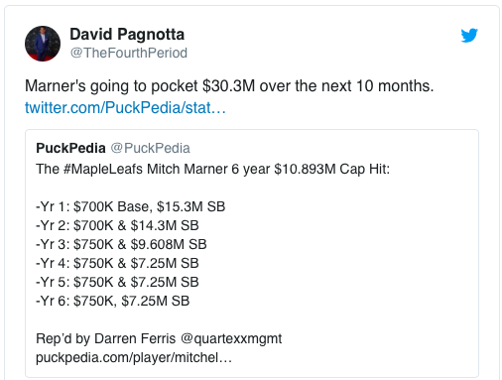Follow the twitter.com/PuckPedia/stat… link
This screenshot has height=380, width=502.
(x=125, y=107)
